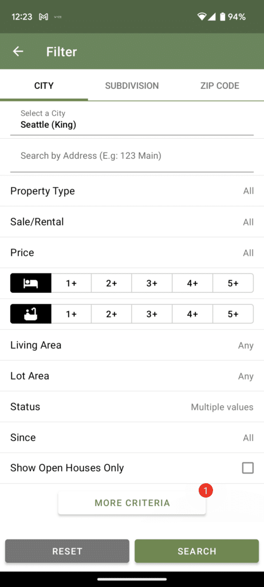Open the Price range selector
This screenshot has width=264, height=587.
132,253
